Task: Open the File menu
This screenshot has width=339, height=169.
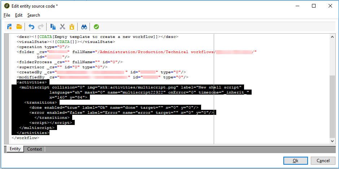Action: coord(7,15)
